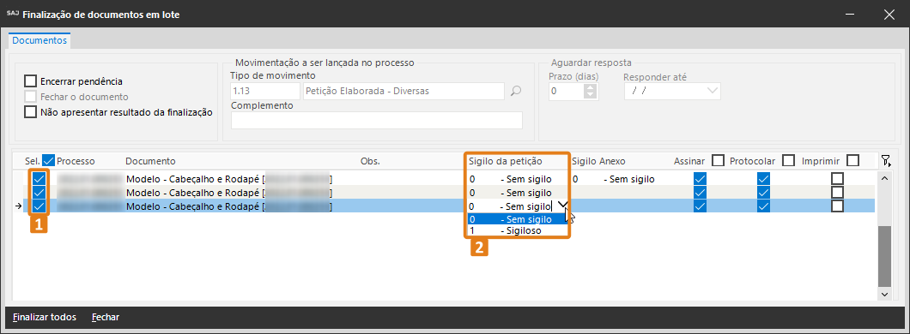Click the Prazo (dias) value field

[x=567, y=91]
